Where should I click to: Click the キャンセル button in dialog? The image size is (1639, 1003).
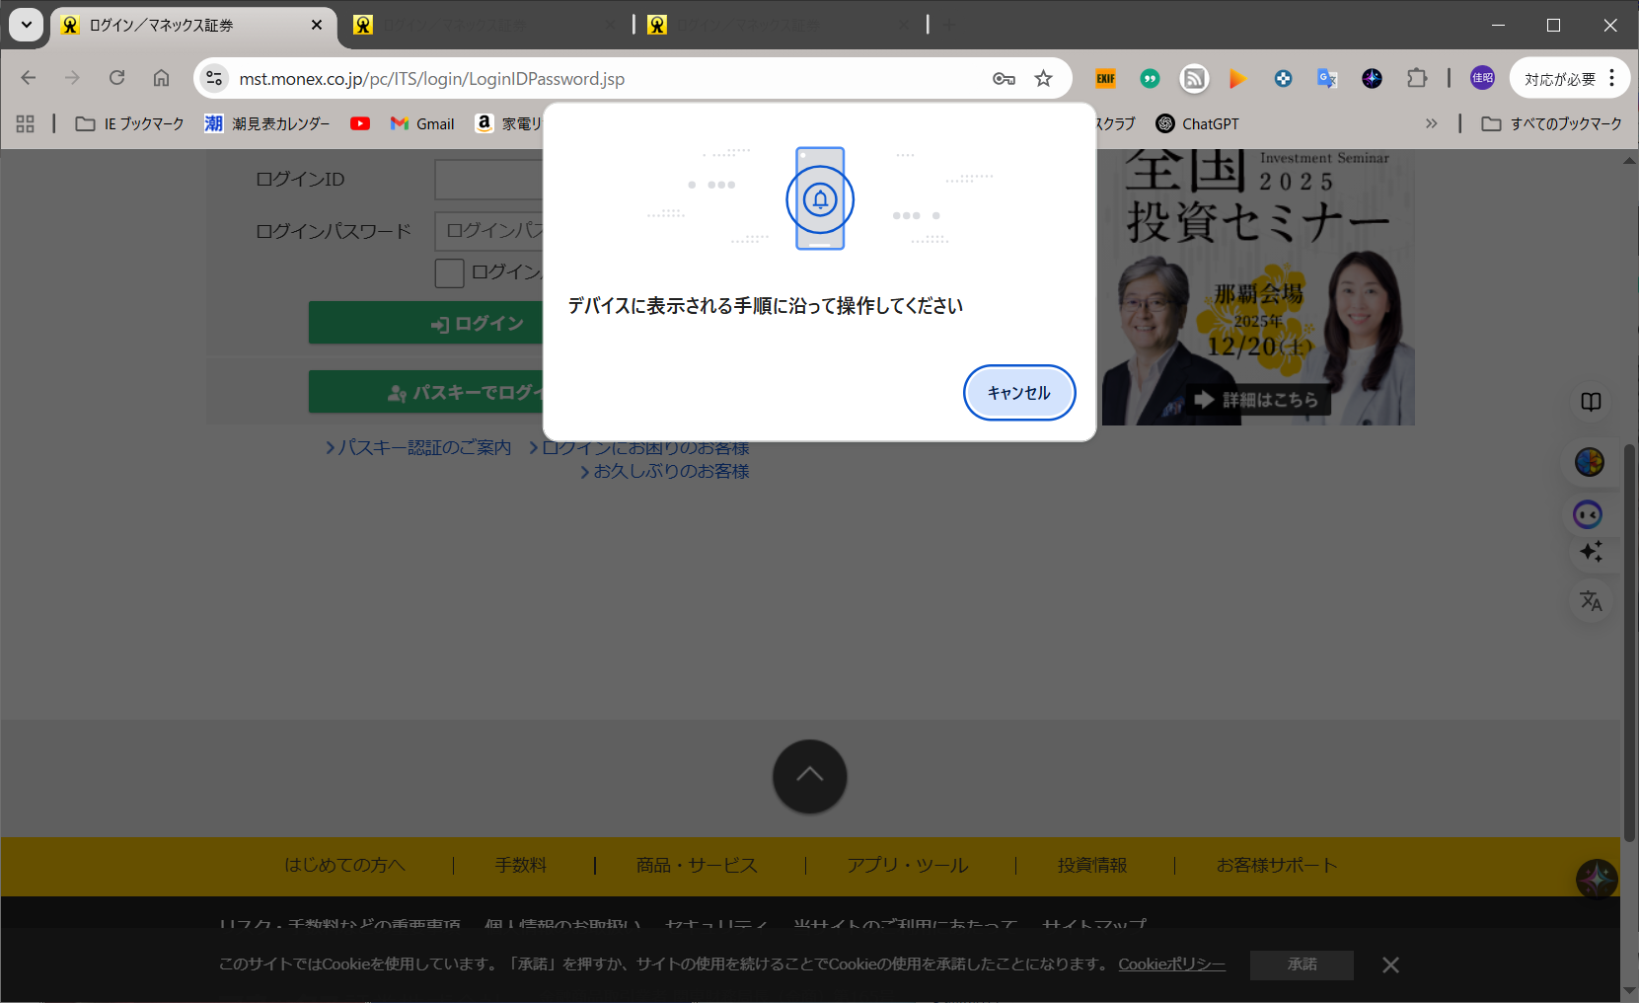pyautogui.click(x=1018, y=393)
